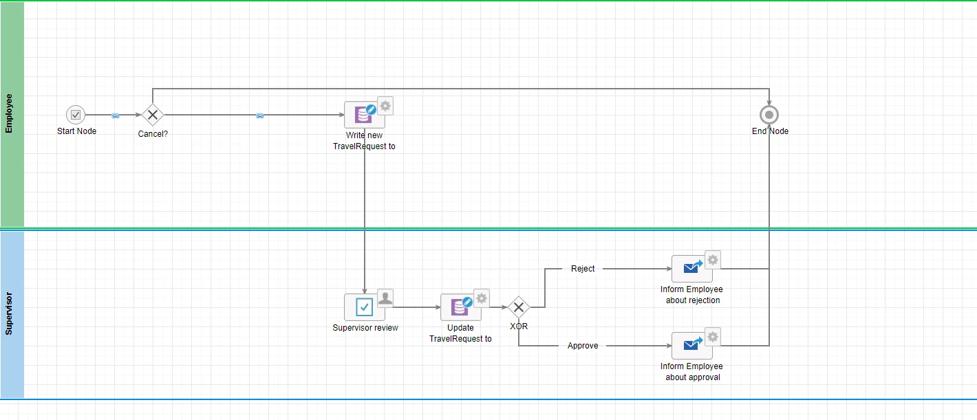Select the Inform Employee about approval mail task
Image resolution: width=977 pixels, height=420 pixels.
692,346
